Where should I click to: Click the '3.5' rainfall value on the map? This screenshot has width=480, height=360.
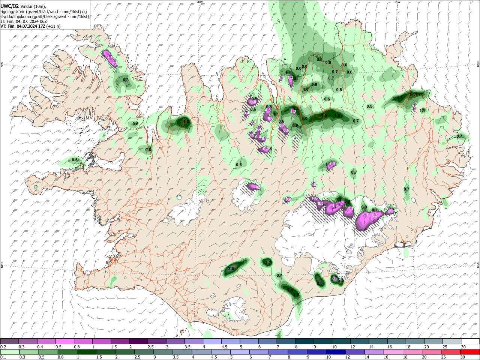click(231, 268)
